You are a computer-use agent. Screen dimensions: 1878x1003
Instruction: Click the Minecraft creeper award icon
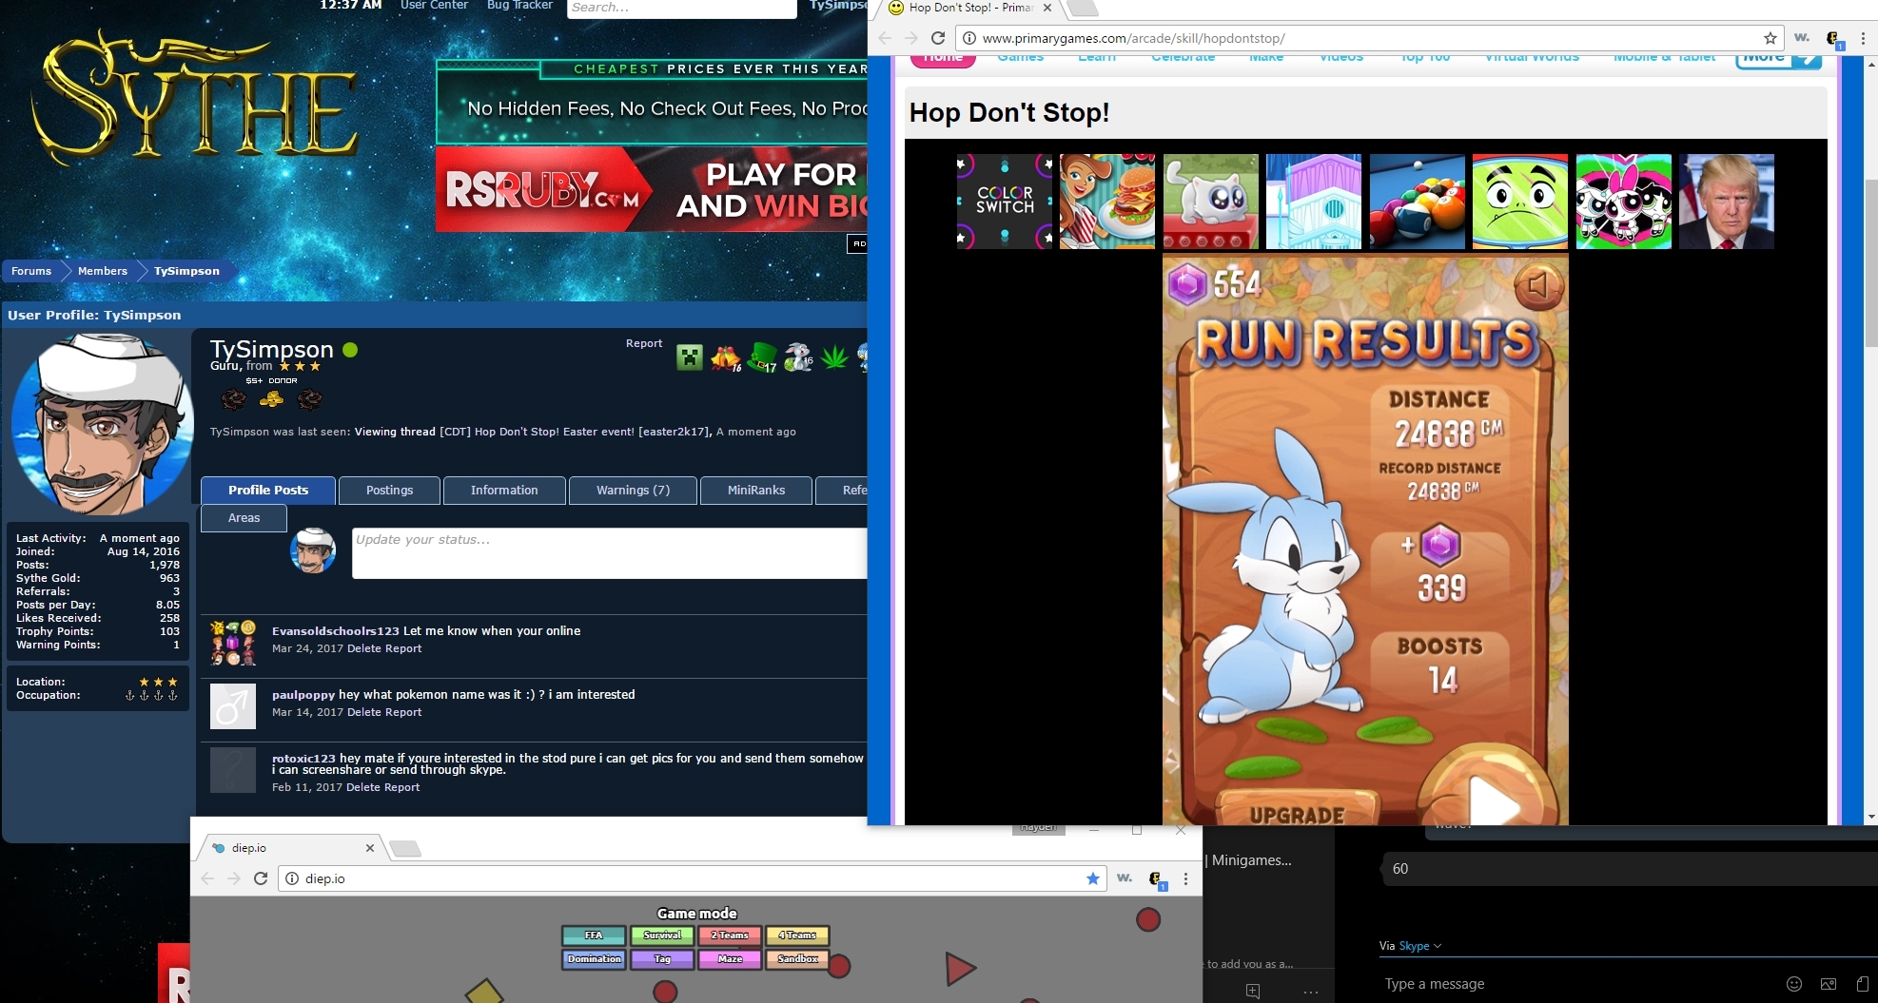[x=690, y=357]
